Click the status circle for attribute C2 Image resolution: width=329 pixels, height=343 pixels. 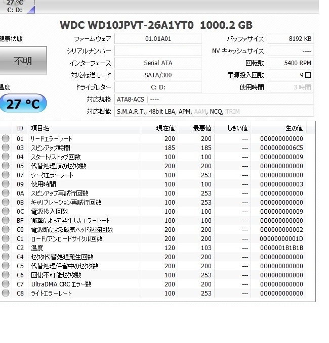(6, 248)
